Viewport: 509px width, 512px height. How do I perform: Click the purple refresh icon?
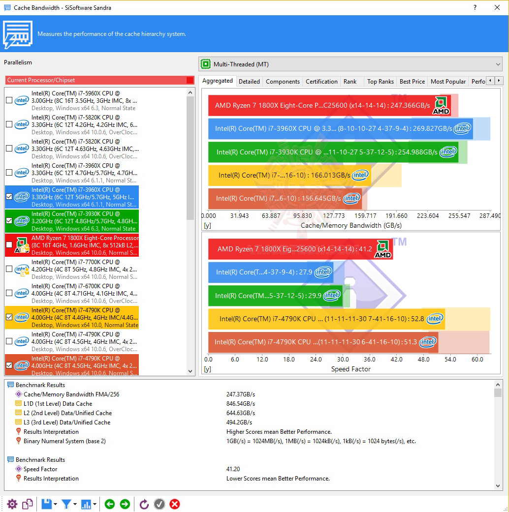coord(144,504)
